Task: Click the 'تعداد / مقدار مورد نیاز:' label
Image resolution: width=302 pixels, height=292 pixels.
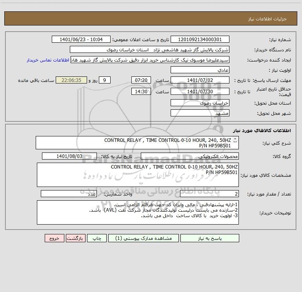Action: [x=269, y=194]
